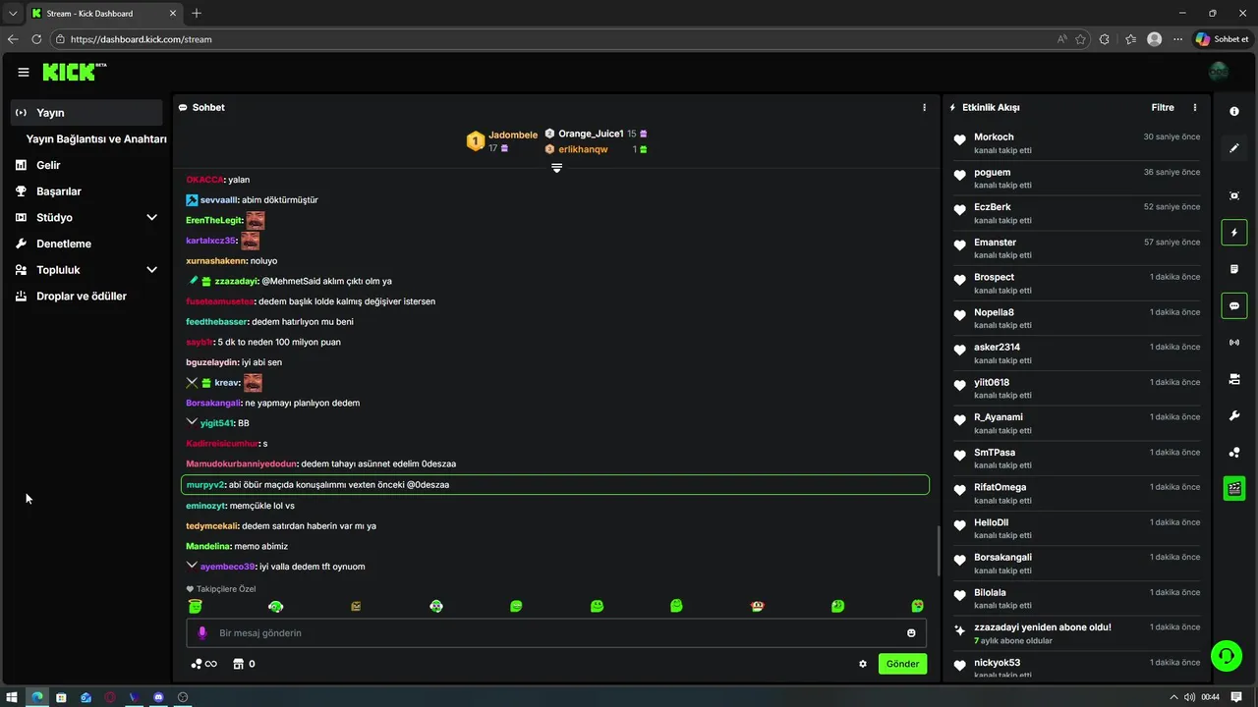The height and width of the screenshot is (707, 1258).
Task: Click the Borsakangali follow event
Action: click(x=1076, y=564)
